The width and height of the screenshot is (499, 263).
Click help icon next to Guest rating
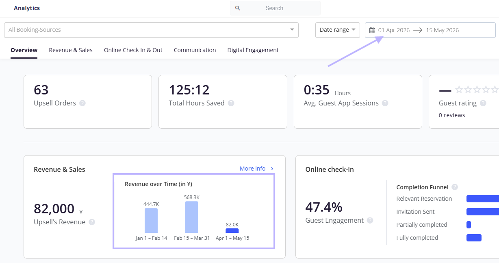point(483,103)
